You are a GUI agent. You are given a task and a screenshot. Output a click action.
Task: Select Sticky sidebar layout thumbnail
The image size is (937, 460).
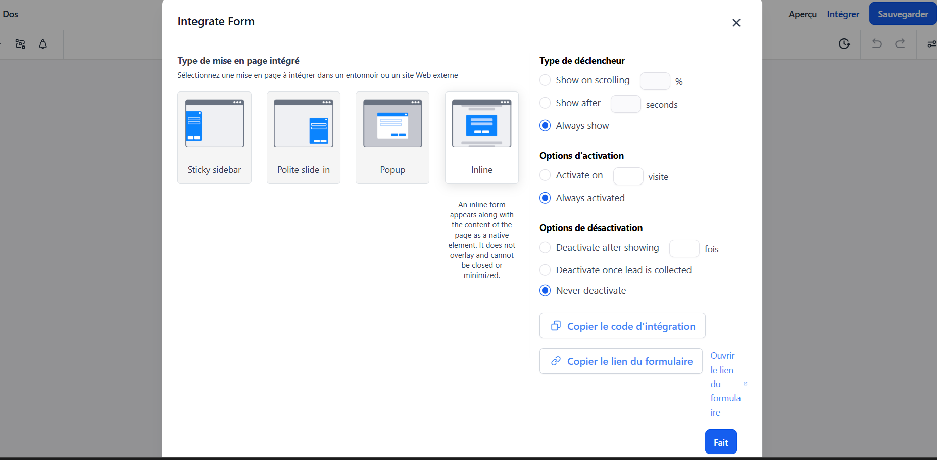[214, 137]
